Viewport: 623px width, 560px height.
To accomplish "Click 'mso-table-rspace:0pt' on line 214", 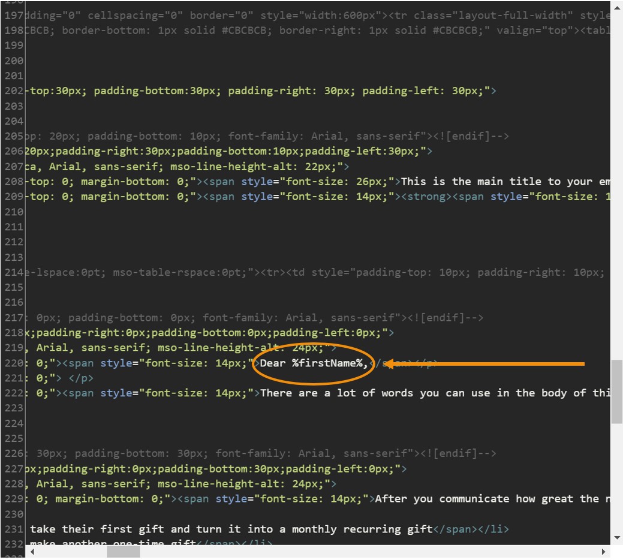I will (x=177, y=272).
